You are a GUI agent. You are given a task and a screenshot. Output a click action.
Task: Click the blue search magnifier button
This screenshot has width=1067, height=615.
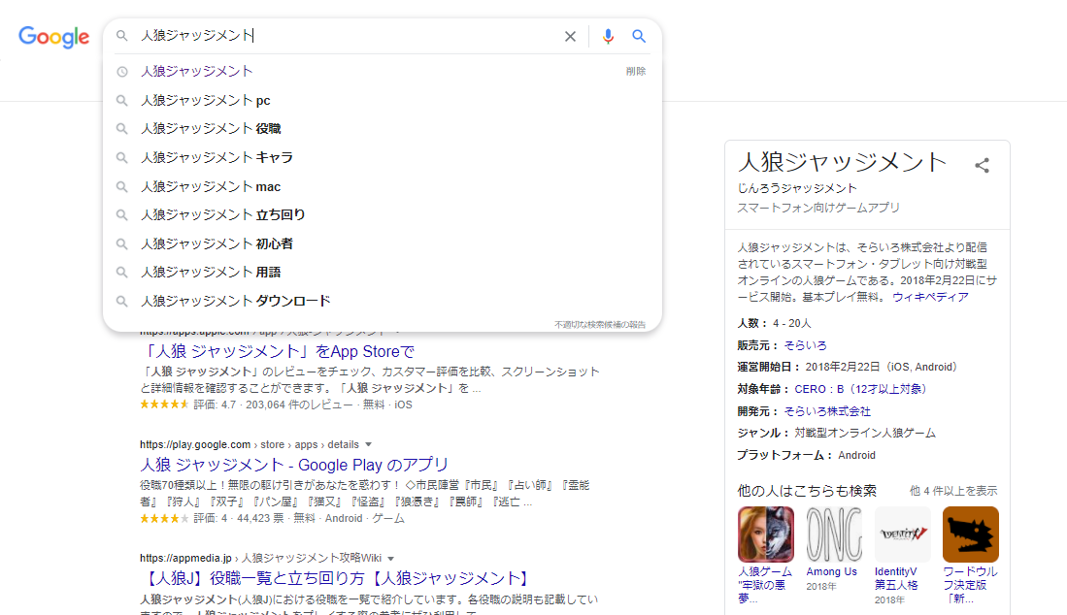tap(638, 36)
